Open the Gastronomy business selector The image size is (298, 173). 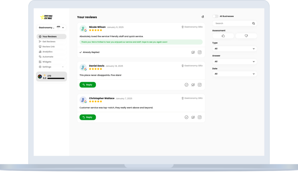pos(52,27)
